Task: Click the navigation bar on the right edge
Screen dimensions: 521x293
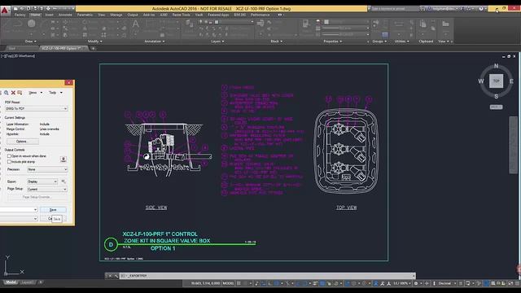Action: [514, 145]
